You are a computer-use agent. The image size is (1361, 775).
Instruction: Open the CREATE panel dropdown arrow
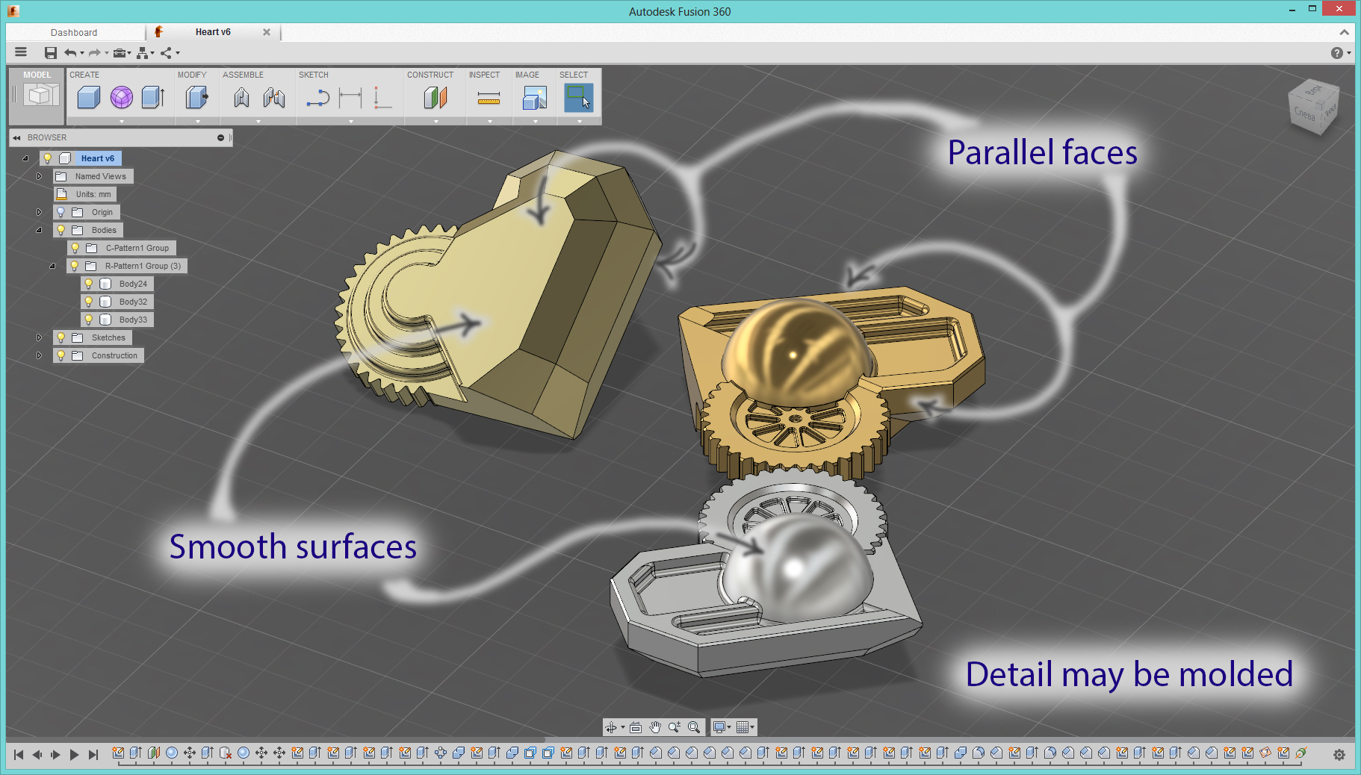(x=122, y=121)
